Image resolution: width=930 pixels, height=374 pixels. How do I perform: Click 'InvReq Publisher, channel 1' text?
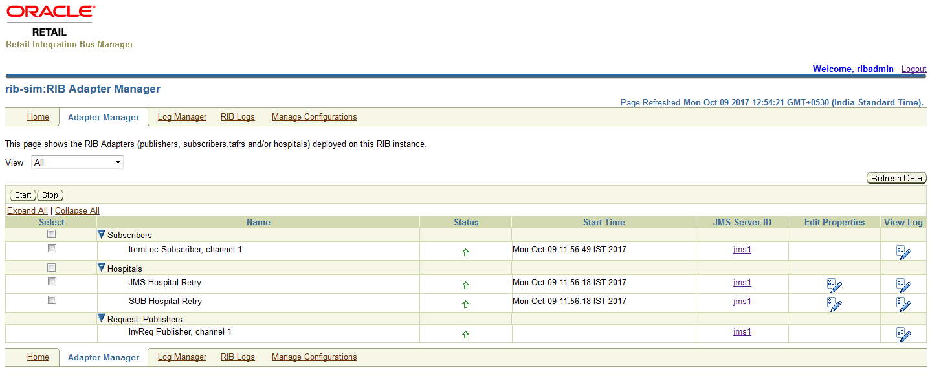(x=180, y=331)
